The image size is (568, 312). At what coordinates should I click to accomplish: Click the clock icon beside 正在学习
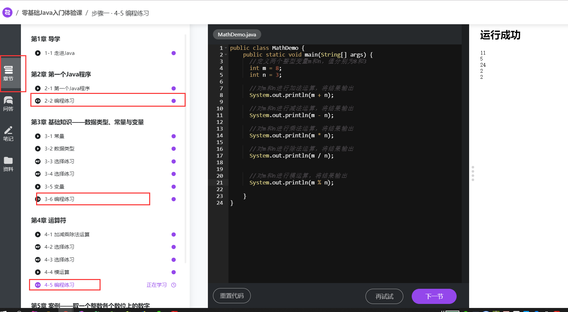[174, 285]
